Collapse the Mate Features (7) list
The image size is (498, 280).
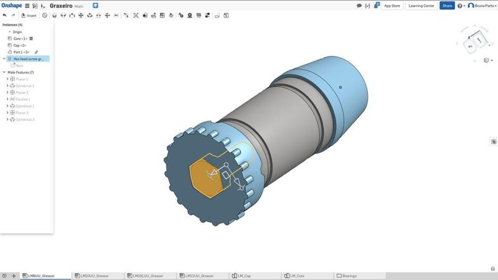(4, 72)
